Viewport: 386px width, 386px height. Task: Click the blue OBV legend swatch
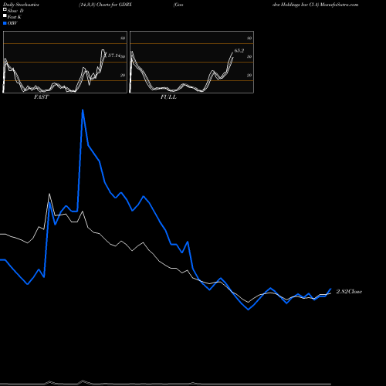point(5,23)
